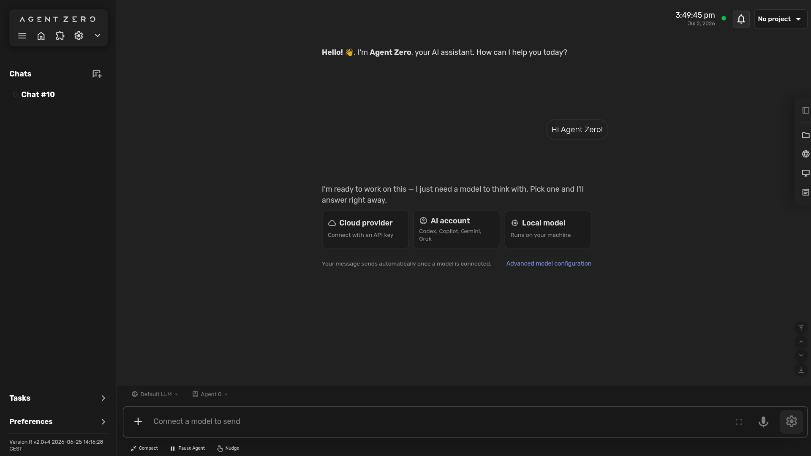Open the document notes icon on right rail

[x=806, y=192]
